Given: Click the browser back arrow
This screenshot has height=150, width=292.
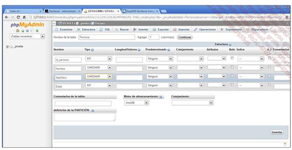Looking at the screenshot, I should pyautogui.click(x=7, y=17).
